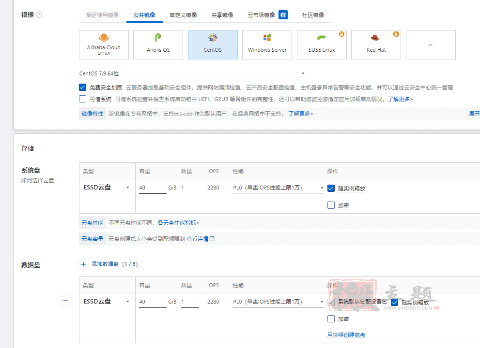This screenshot has width=480, height=348.
Task: Click the 云盘性能 label tag
Action: click(x=93, y=223)
